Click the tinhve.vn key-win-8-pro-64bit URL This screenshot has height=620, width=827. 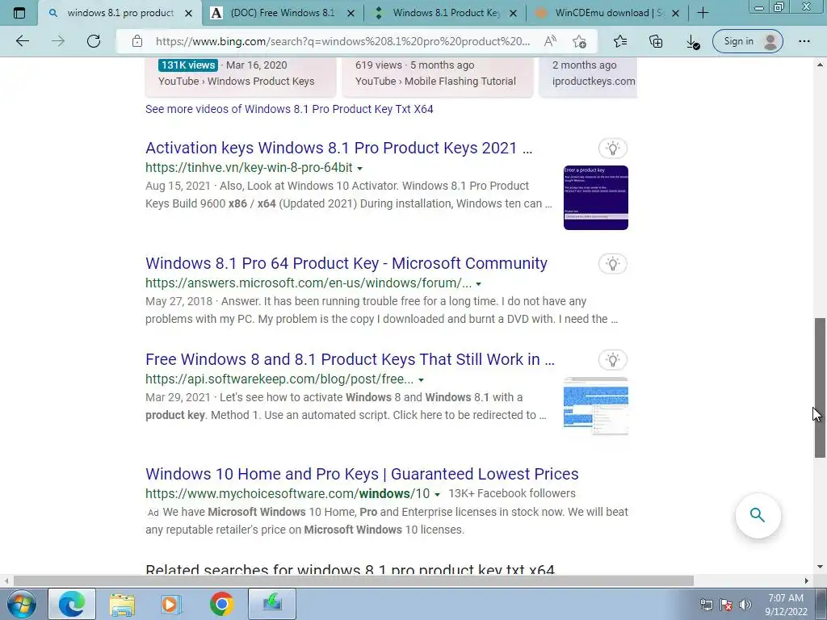point(249,168)
